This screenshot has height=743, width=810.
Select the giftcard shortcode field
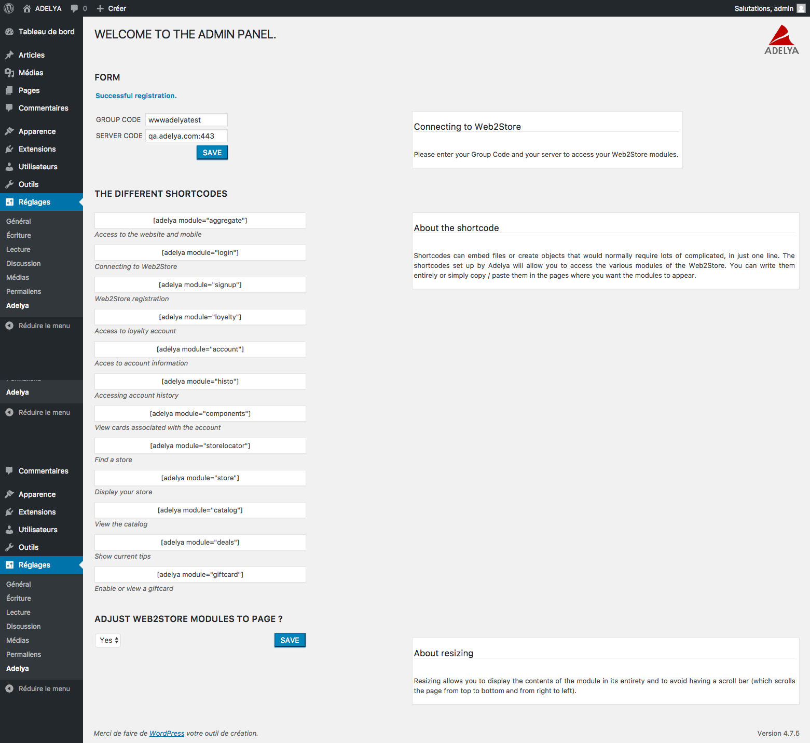[x=200, y=574]
